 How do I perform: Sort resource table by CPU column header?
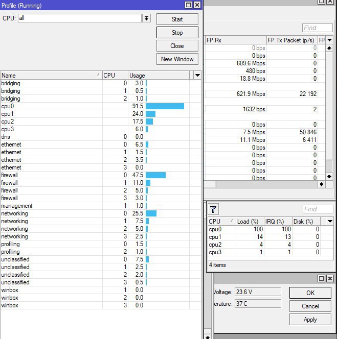(222, 221)
